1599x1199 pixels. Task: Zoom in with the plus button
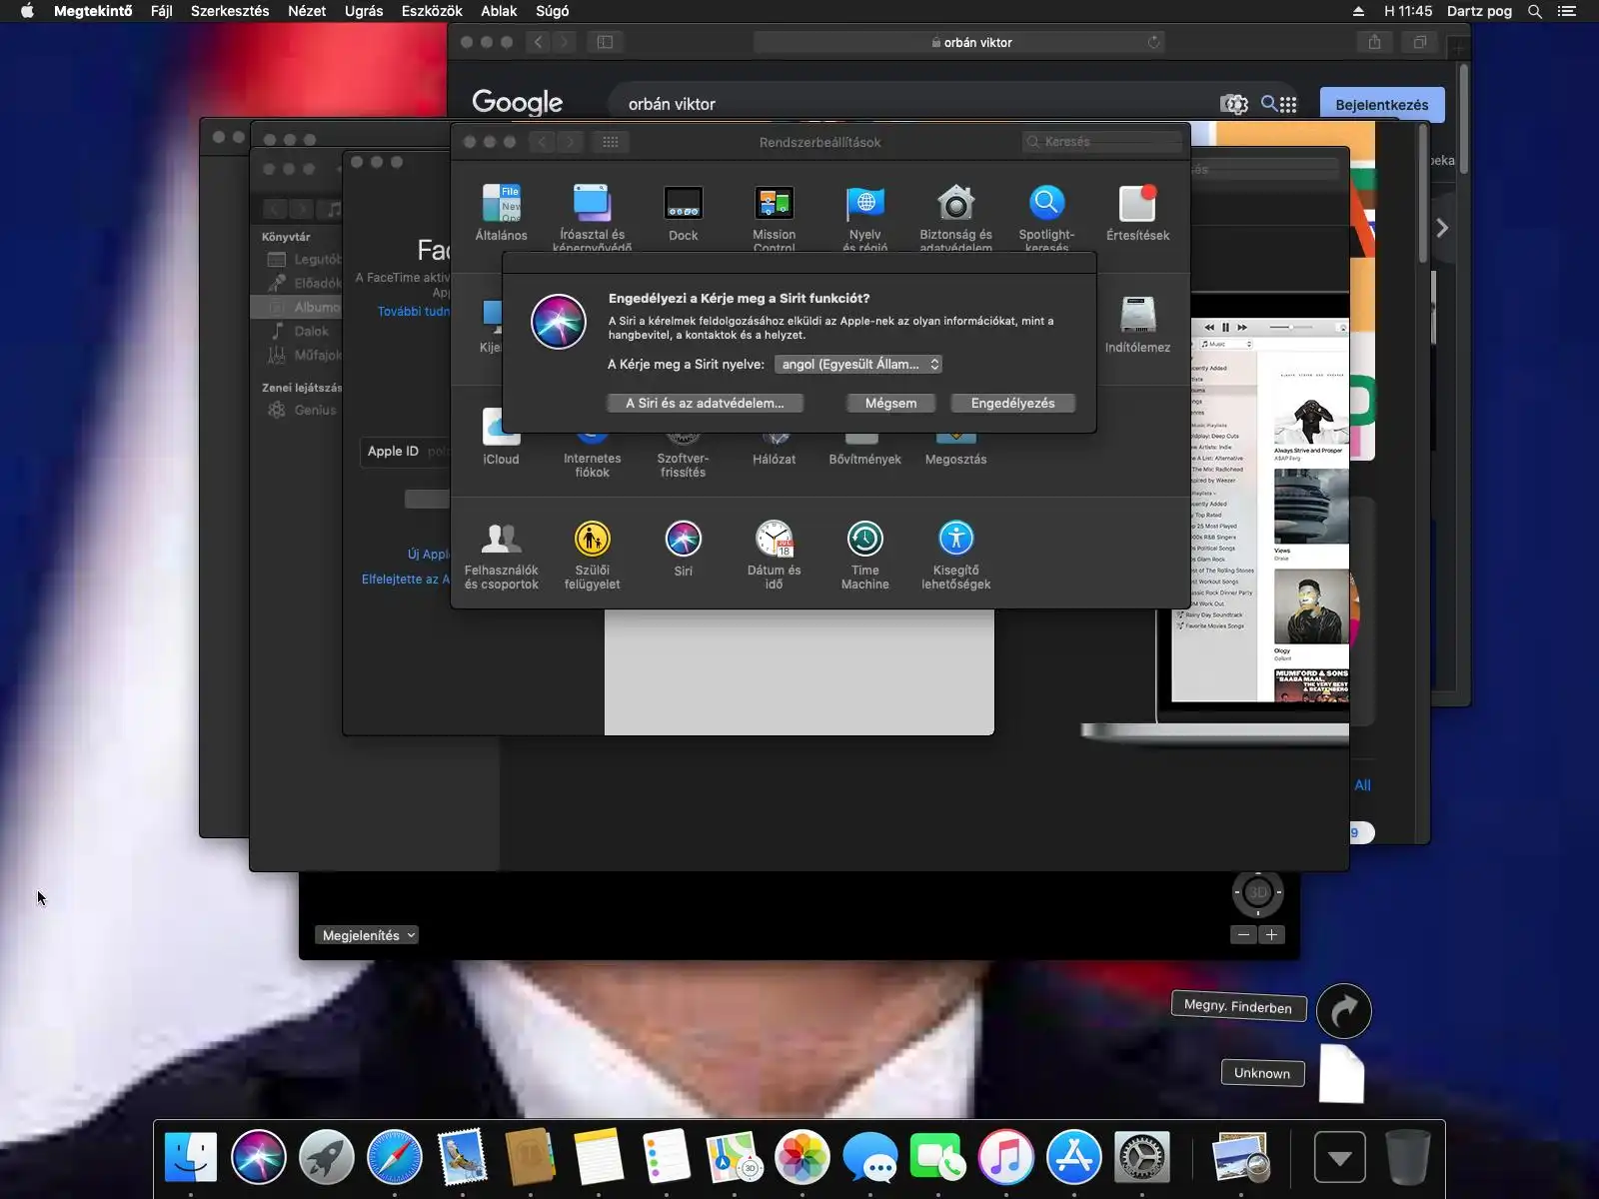coord(1271,935)
